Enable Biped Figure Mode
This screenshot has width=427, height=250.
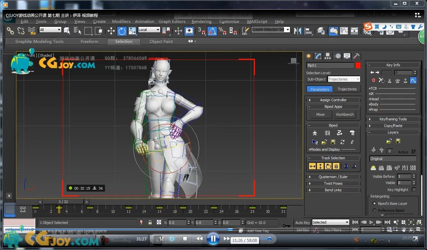315,133
